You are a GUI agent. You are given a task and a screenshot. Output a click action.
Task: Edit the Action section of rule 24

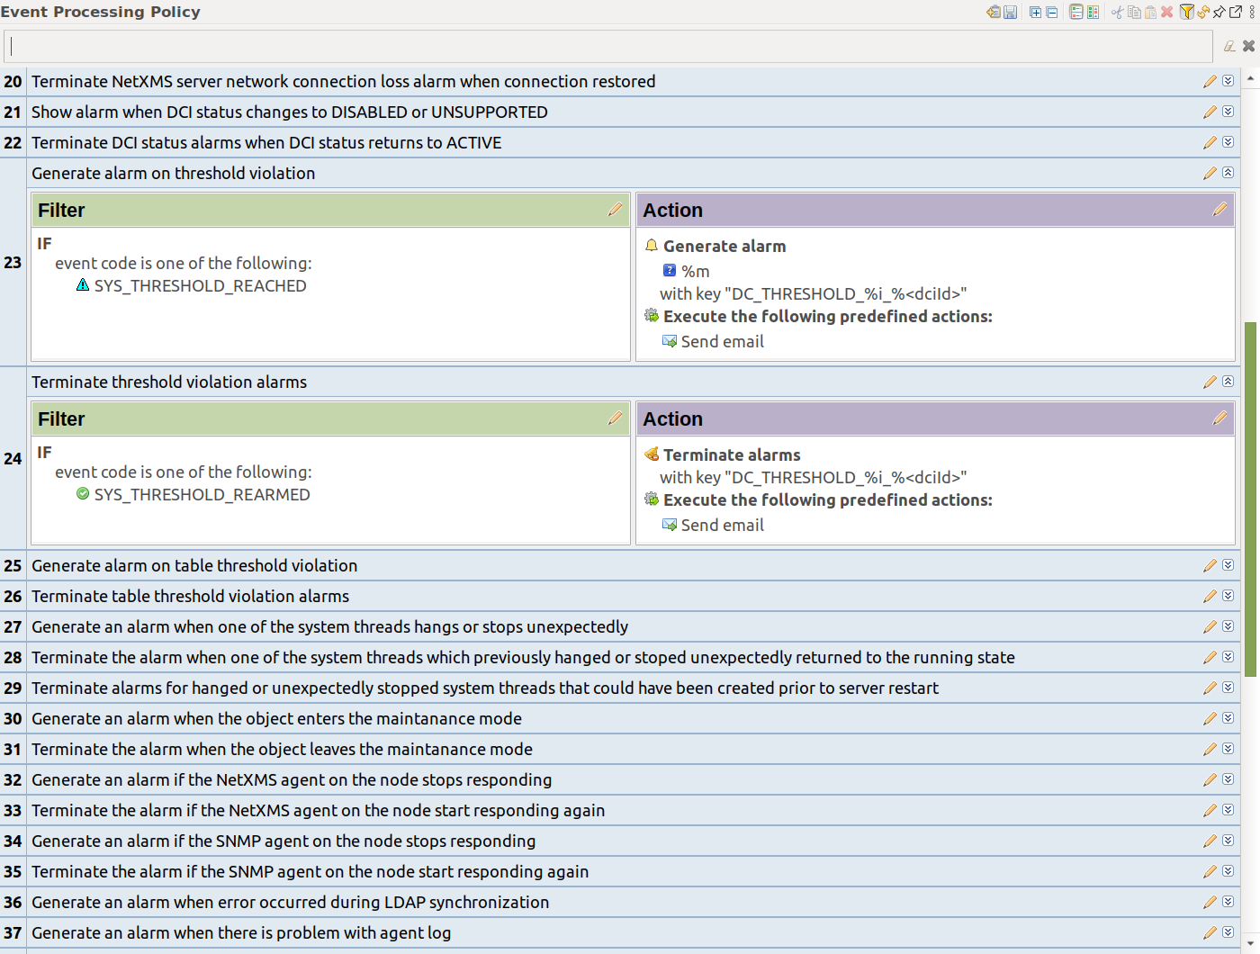tap(1219, 418)
